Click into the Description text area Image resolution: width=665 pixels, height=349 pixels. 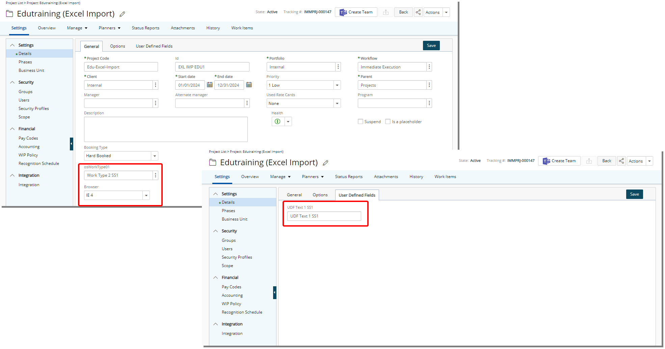165,129
